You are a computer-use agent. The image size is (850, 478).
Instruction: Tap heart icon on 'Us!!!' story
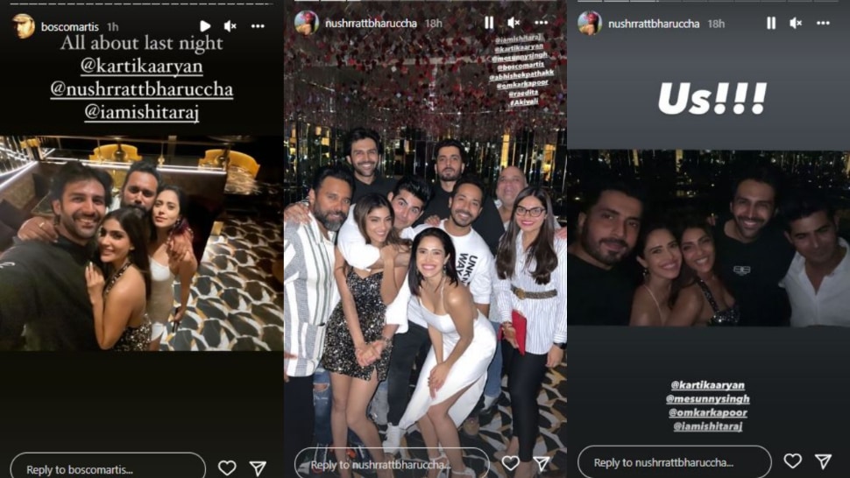coord(792,460)
